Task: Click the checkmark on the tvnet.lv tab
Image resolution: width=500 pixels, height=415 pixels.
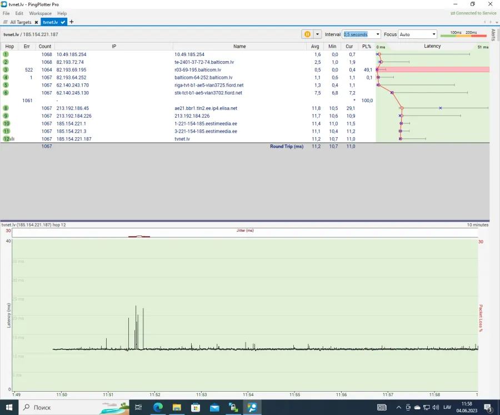Action: click(63, 22)
